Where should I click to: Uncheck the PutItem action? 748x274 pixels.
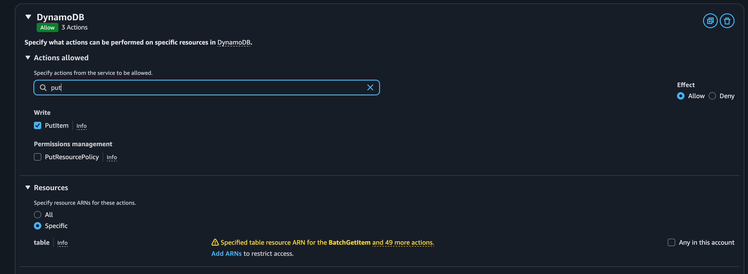pos(37,126)
